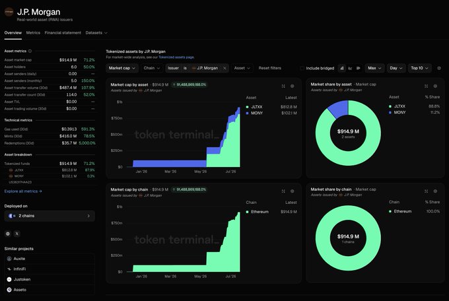
Task: Click the Auxite project icon
Action: coord(9,259)
